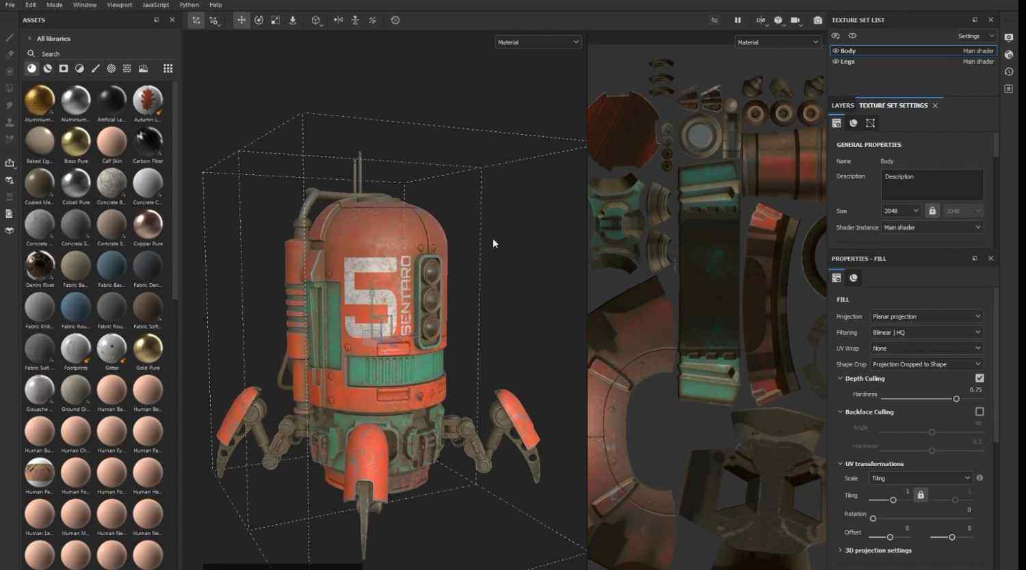Screen dimensions: 1026x570
Task: Click the mirror vertically icon in toolbar
Action: [355, 21]
